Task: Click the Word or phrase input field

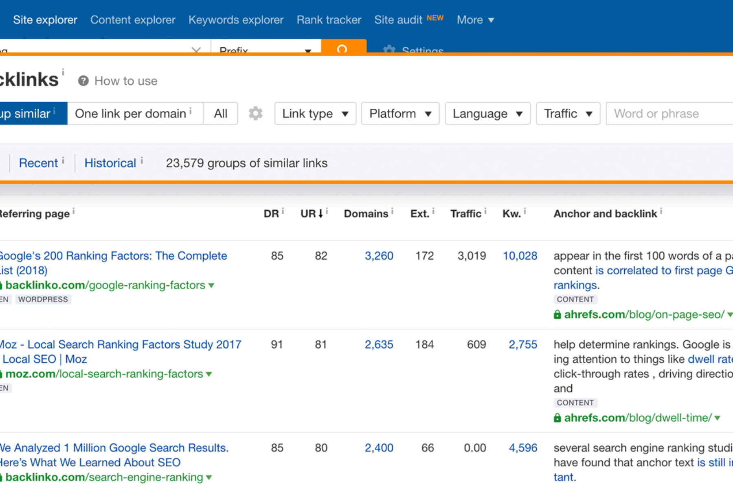Action: (x=669, y=113)
